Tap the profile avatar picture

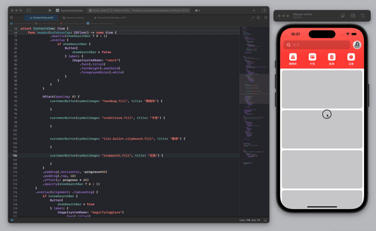pyautogui.click(x=357, y=44)
